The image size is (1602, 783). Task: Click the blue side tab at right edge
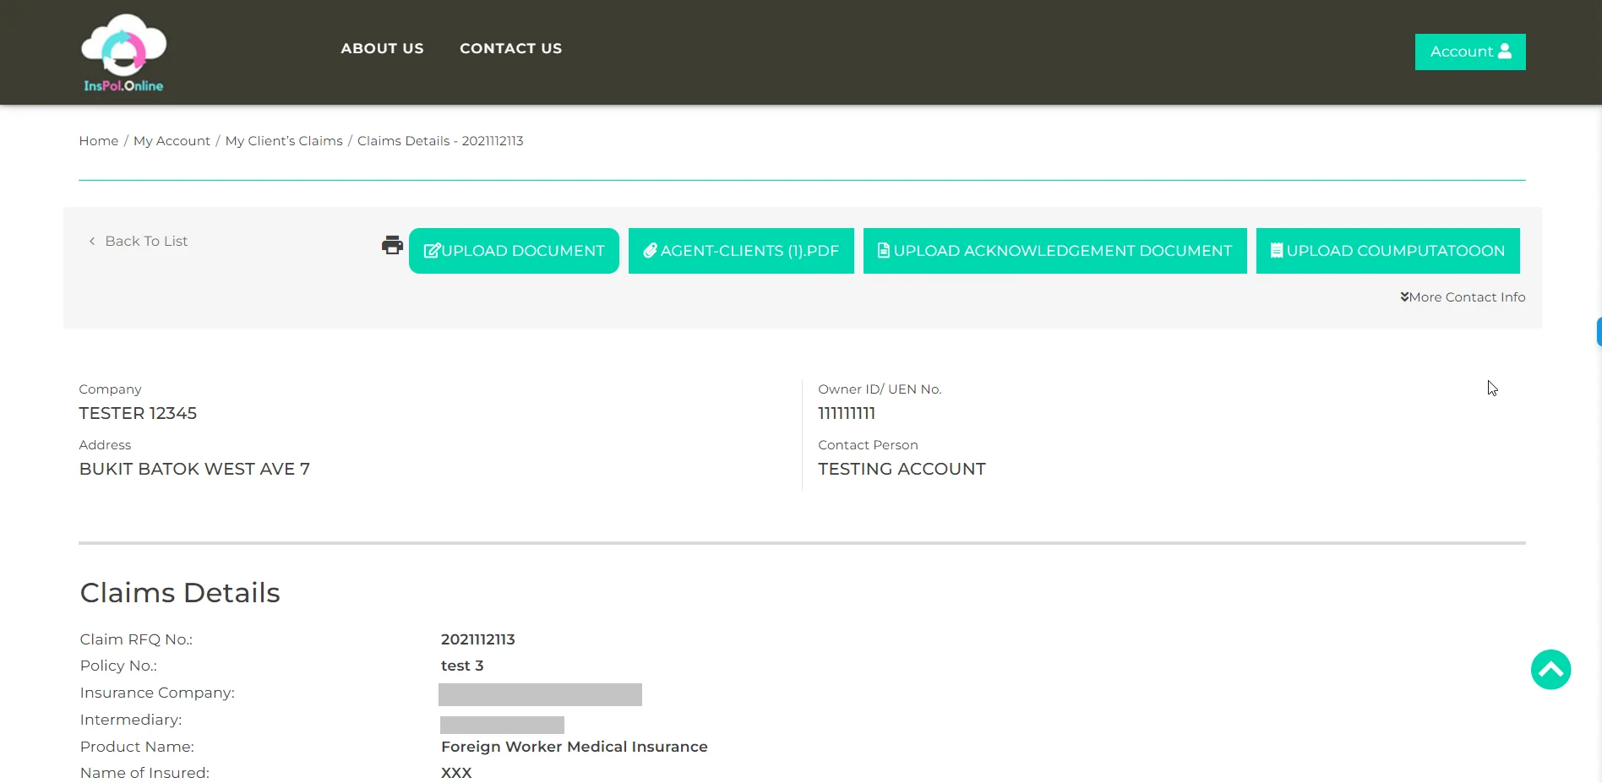click(1599, 331)
